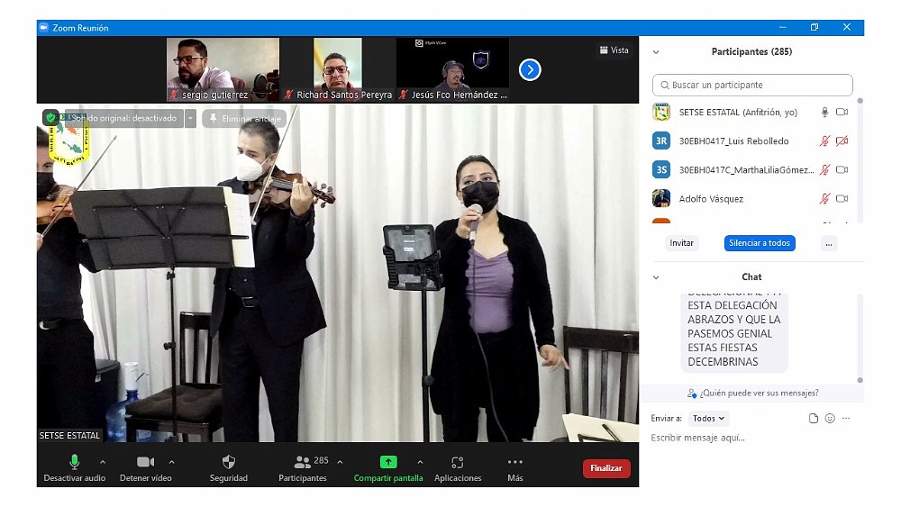Collapse the Participantes panel chevron
This screenshot has height=507, width=901.
pos(656,52)
